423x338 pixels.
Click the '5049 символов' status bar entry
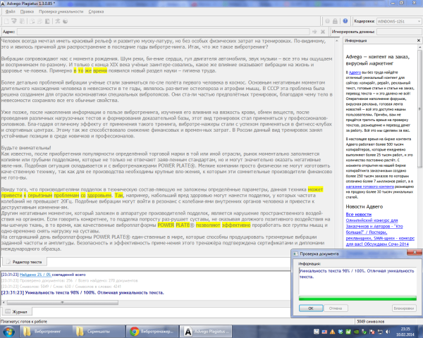(x=370, y=321)
